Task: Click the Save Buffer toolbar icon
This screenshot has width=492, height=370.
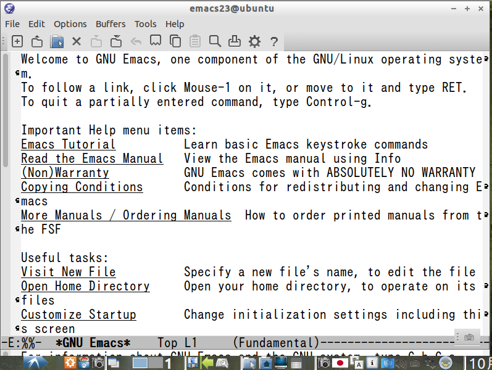Action: coord(96,41)
